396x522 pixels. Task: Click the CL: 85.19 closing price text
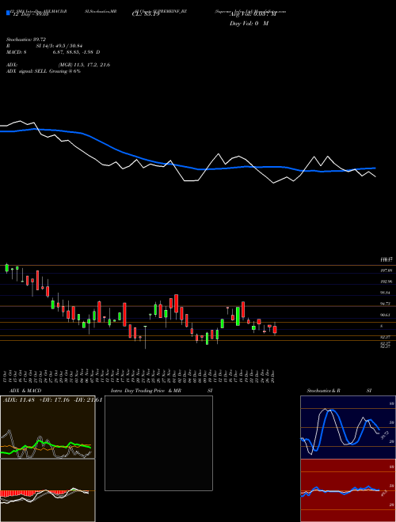(x=146, y=14)
